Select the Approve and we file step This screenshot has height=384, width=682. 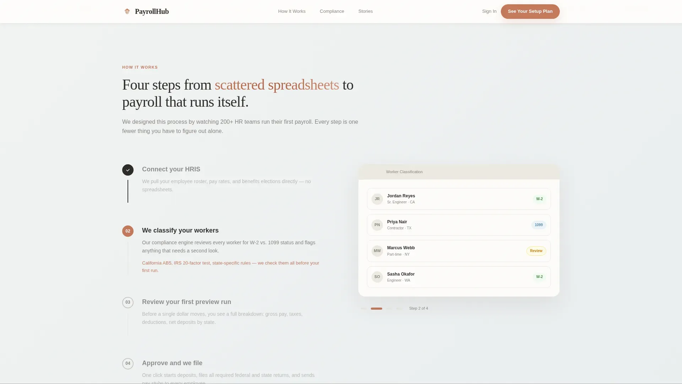pyautogui.click(x=172, y=363)
